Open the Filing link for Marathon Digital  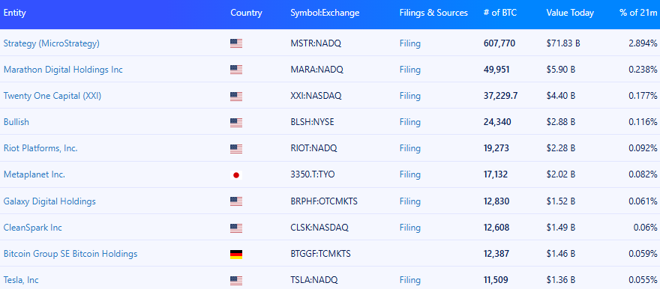(x=410, y=70)
